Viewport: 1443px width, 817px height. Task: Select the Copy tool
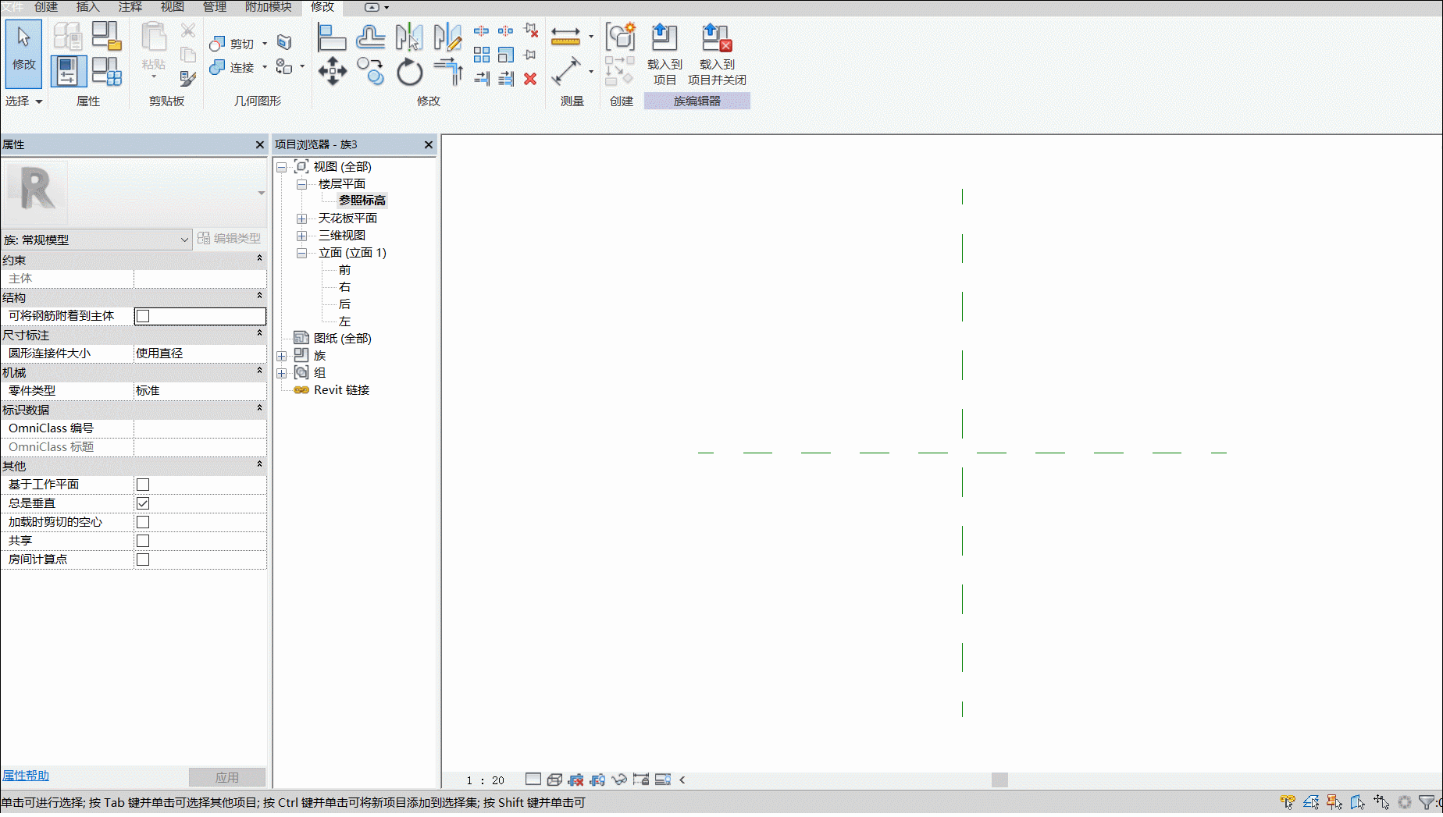(x=370, y=72)
